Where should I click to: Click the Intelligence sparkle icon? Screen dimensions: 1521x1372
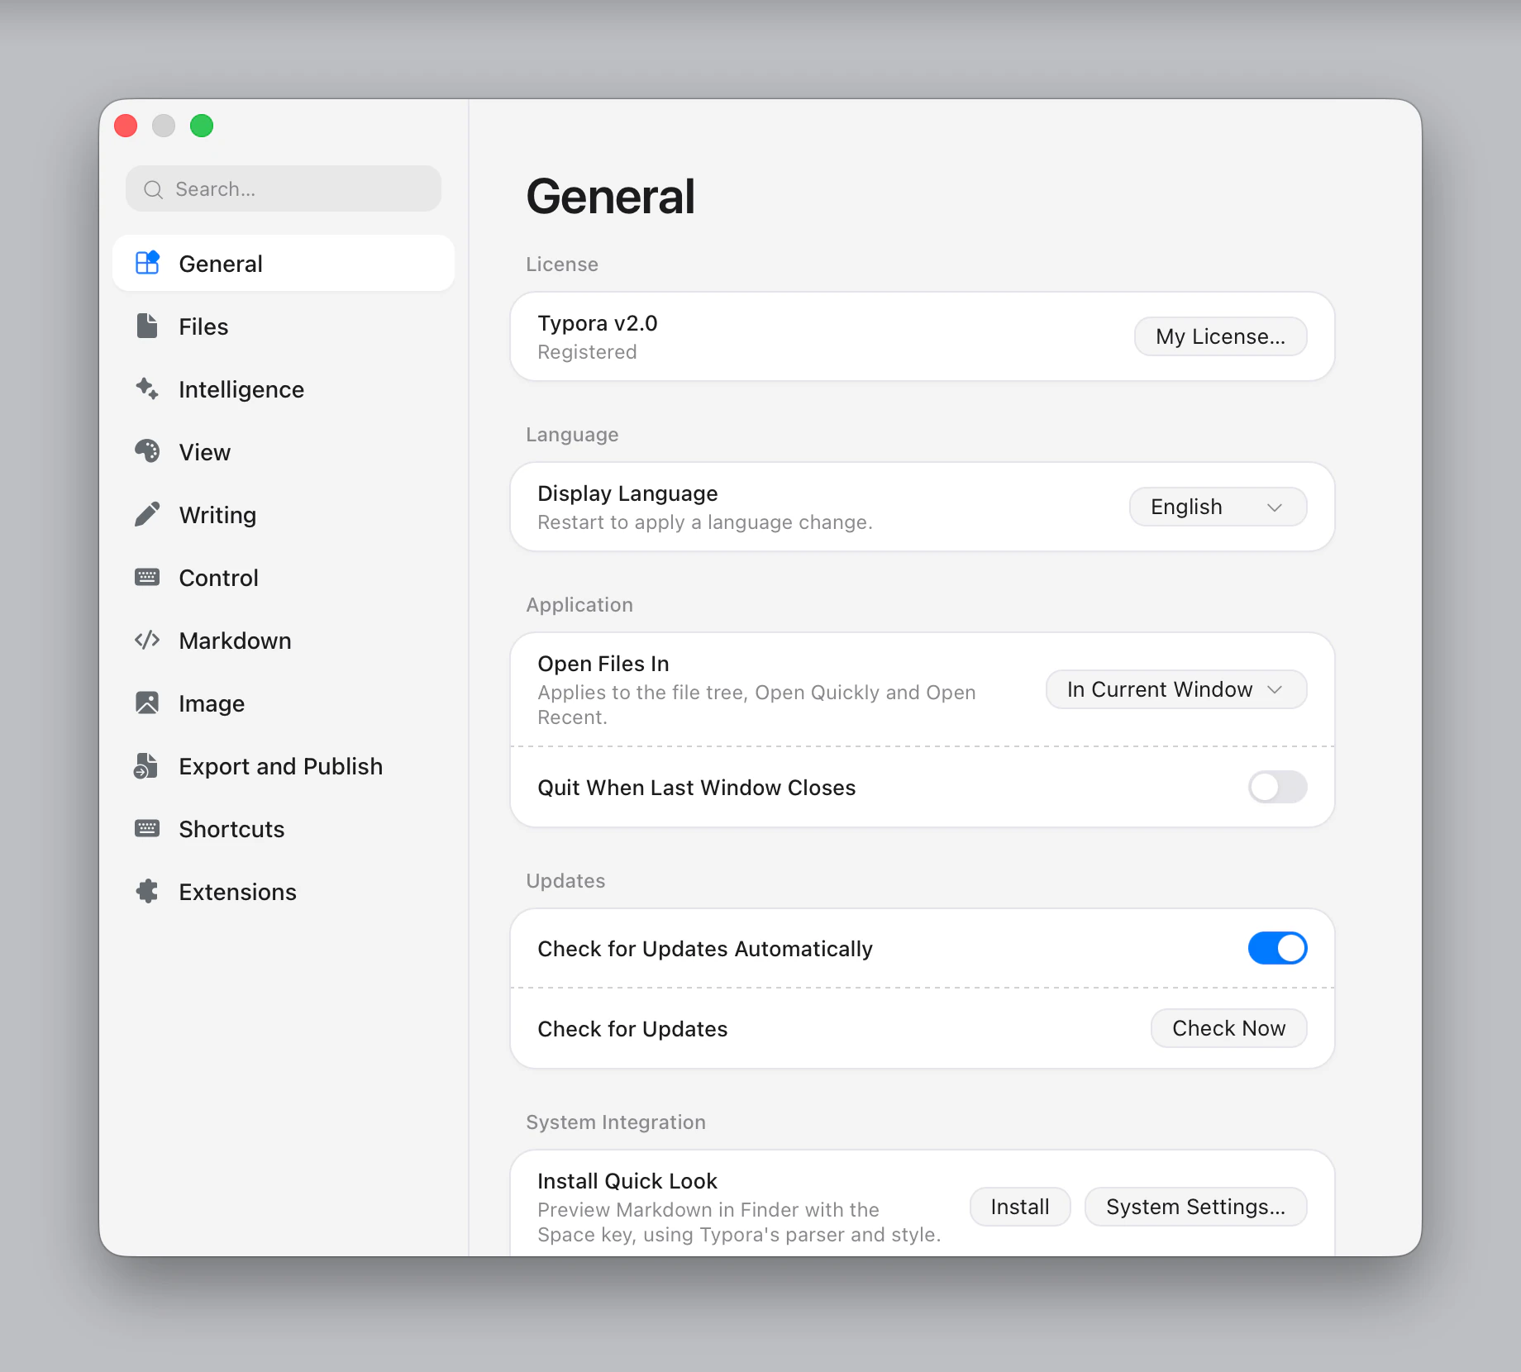(x=147, y=388)
